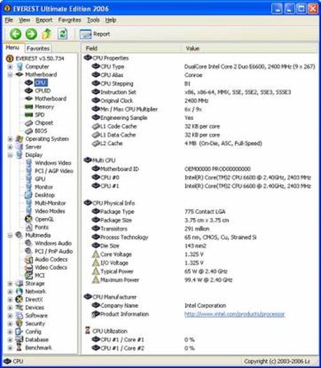
Task: Expand the Operating System tree node
Action: click(10, 139)
